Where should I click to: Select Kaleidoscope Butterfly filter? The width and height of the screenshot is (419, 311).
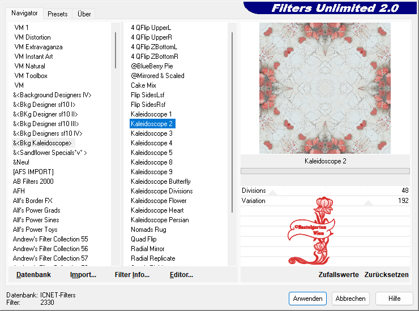click(160, 182)
